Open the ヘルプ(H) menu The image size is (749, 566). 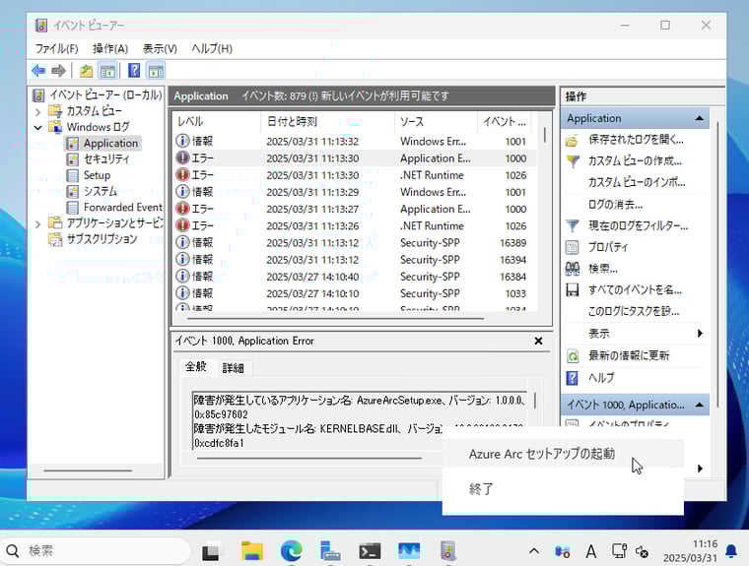[212, 48]
